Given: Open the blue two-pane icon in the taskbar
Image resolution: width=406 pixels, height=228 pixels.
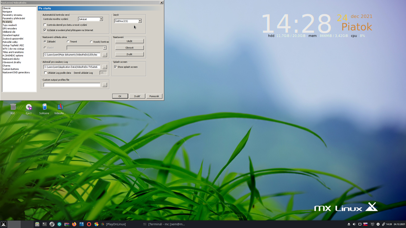Looking at the screenshot, I should 82,224.
